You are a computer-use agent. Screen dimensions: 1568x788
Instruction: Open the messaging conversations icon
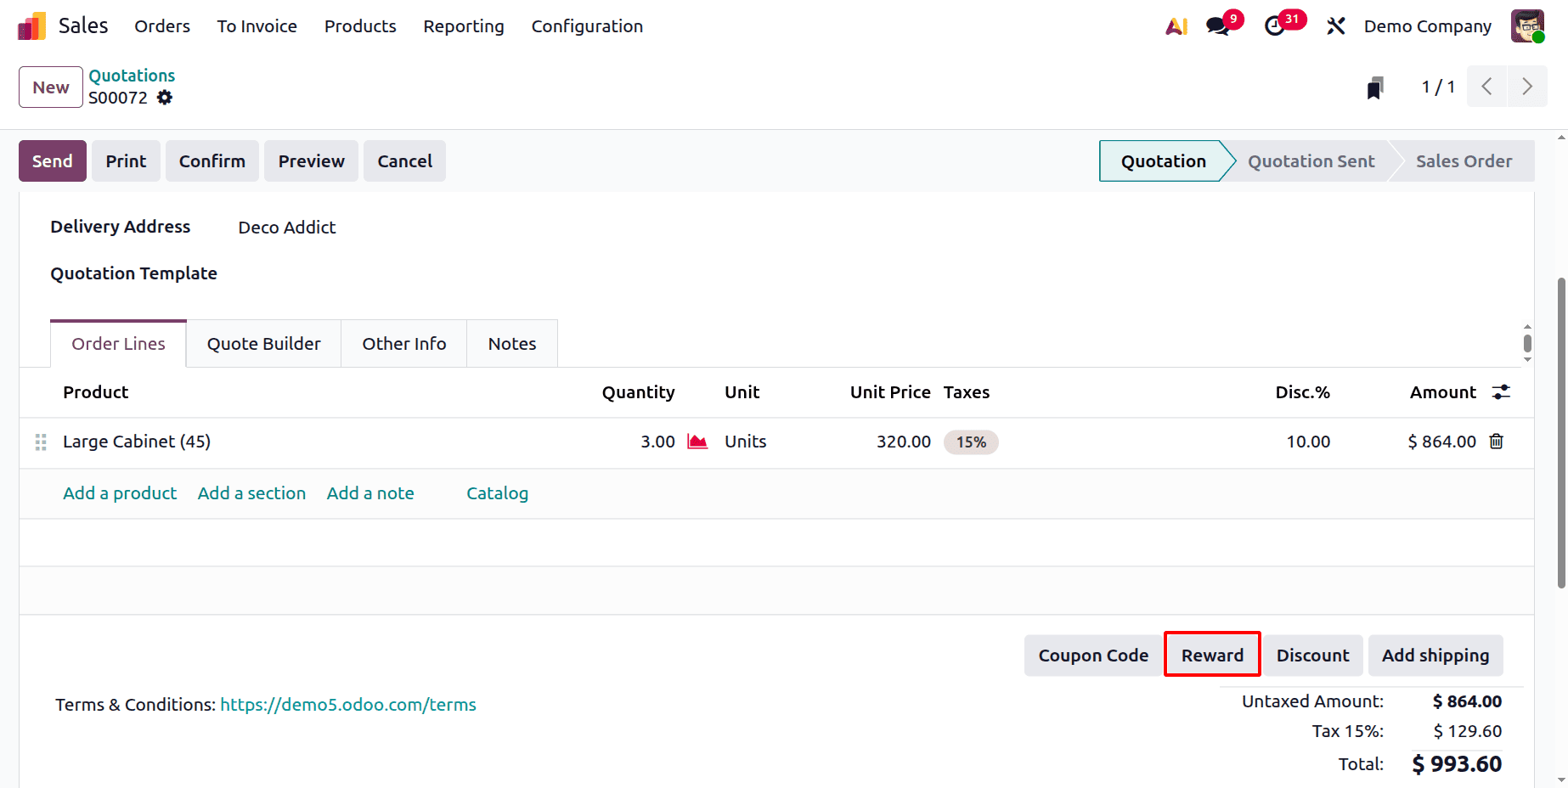pos(1216,26)
